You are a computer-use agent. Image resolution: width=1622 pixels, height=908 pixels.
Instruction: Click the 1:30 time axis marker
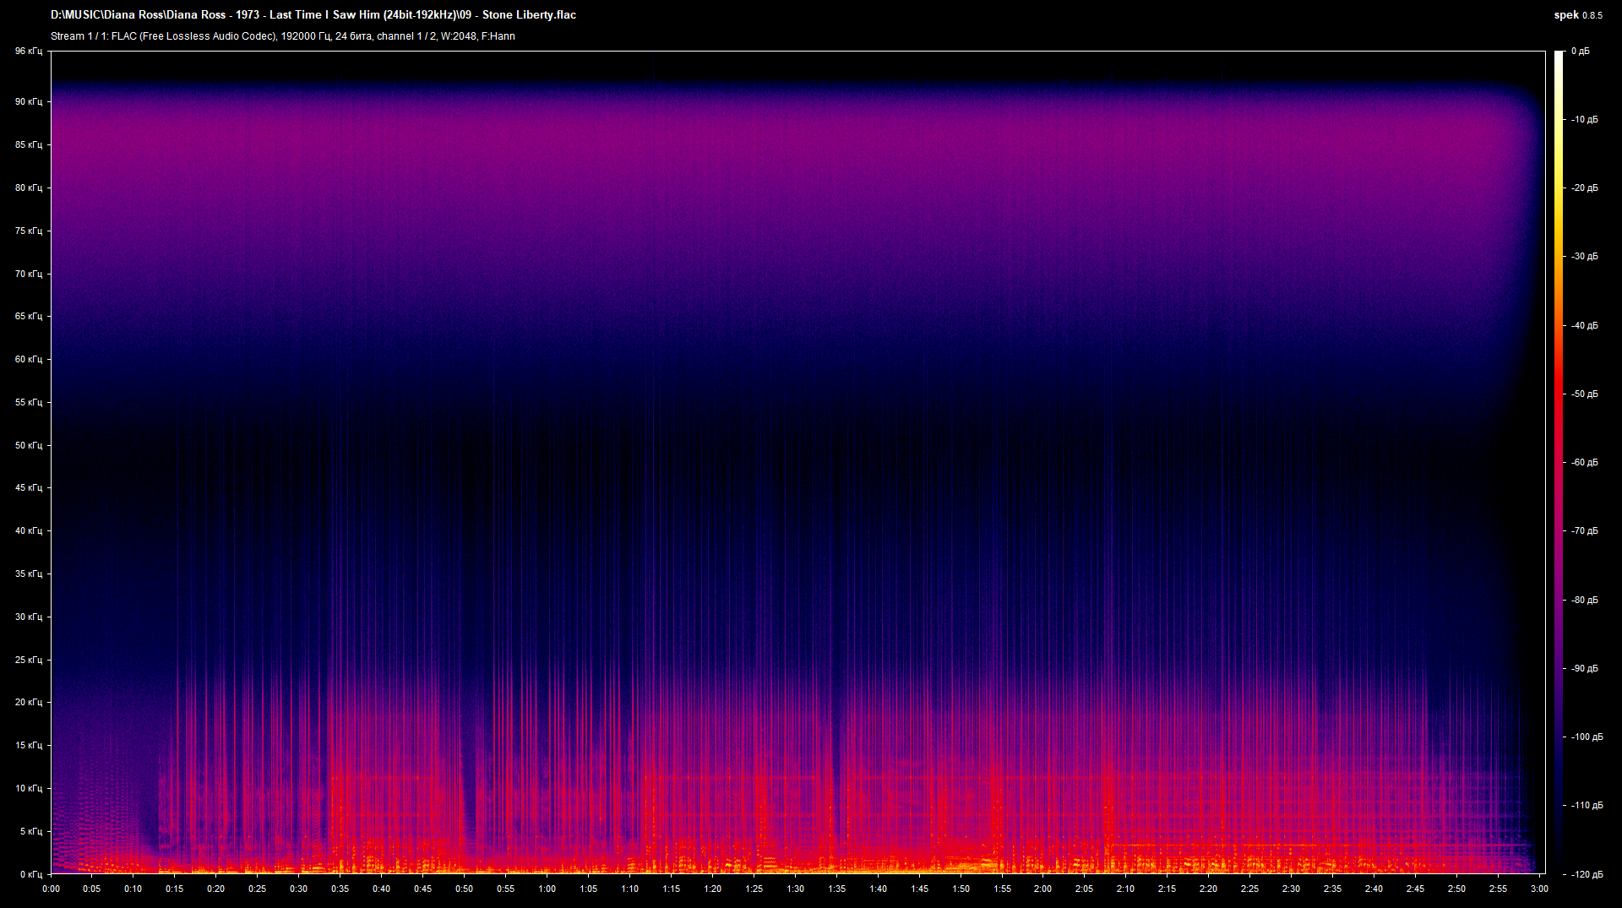[795, 889]
